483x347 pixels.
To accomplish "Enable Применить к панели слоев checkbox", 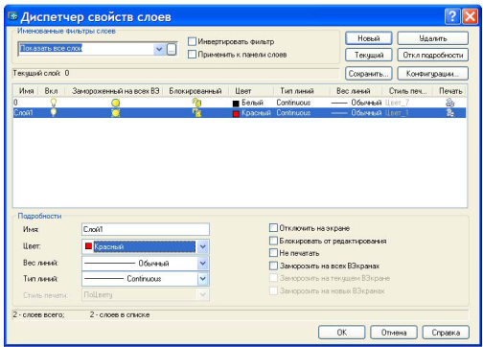I will pos(192,55).
